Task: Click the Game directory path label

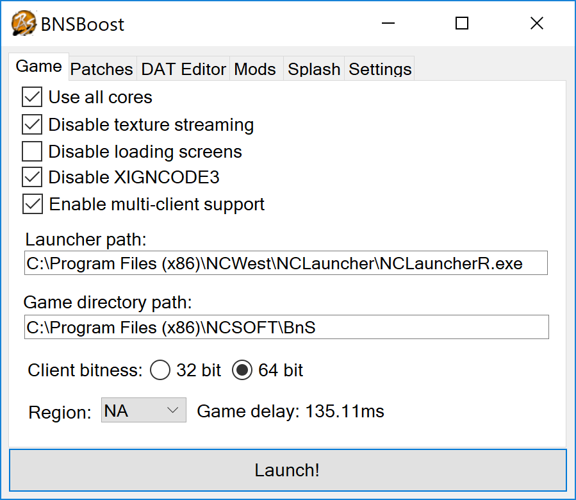Action: coord(108,303)
